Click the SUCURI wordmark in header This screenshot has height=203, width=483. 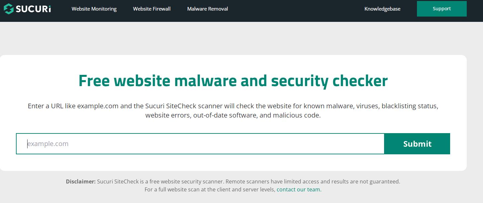pyautogui.click(x=33, y=9)
